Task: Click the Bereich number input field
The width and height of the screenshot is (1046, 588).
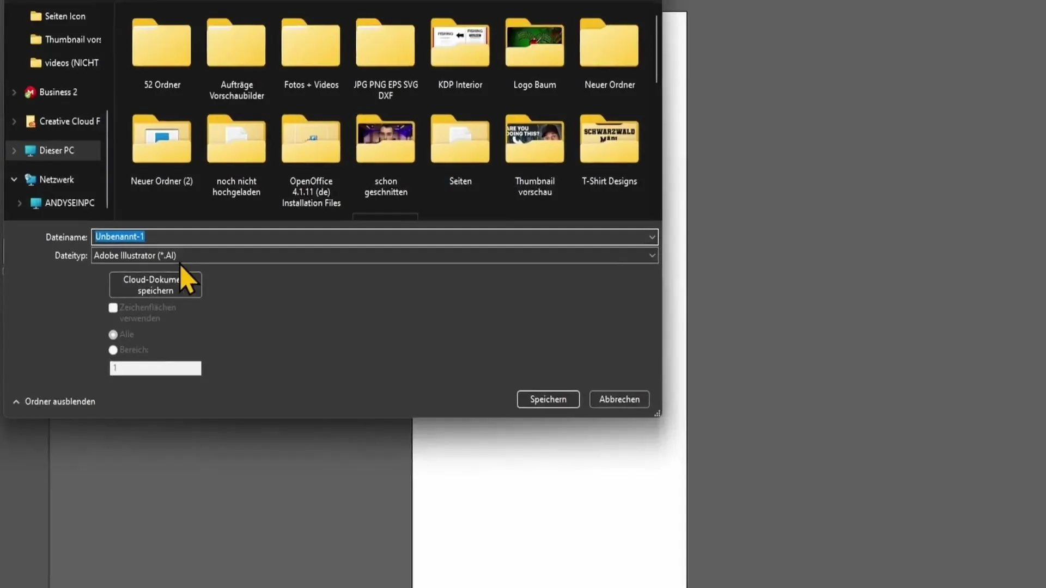Action: pyautogui.click(x=155, y=367)
